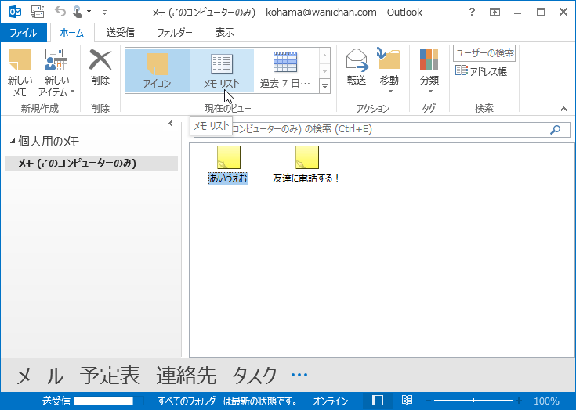Select メモ (このコンピューターのみ) folder
Screen dimensions: 576x410
pyautogui.click(x=92, y=164)
